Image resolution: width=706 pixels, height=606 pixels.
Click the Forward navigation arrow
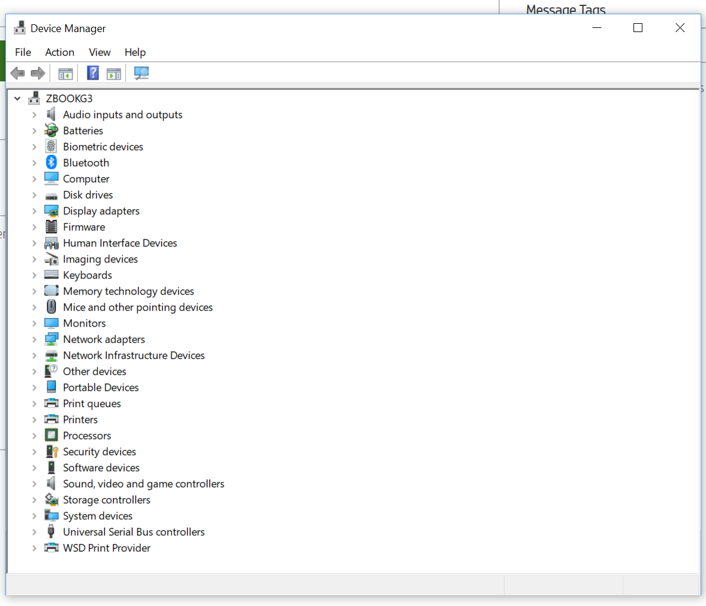click(37, 72)
